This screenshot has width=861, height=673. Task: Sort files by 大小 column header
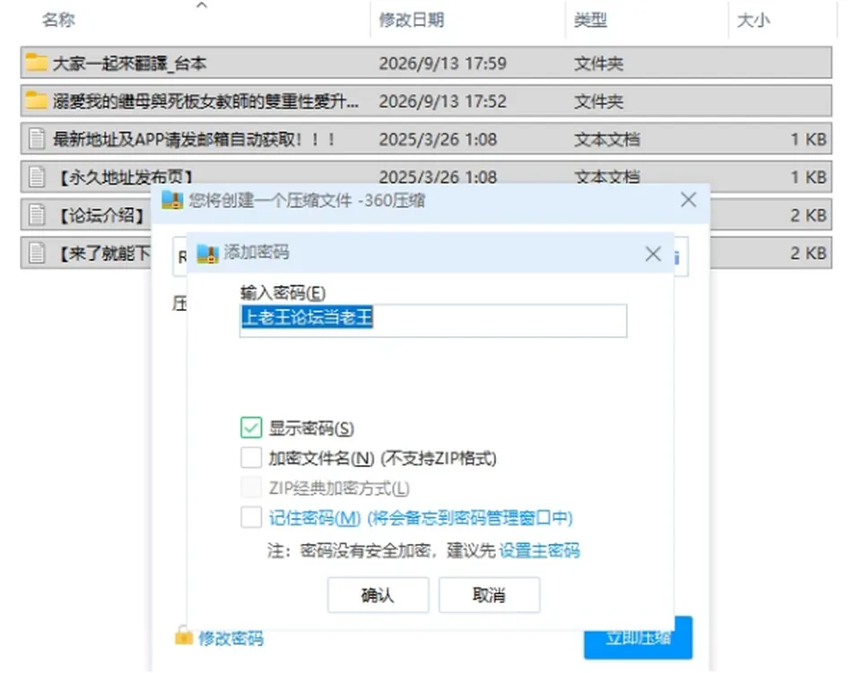pos(753,21)
